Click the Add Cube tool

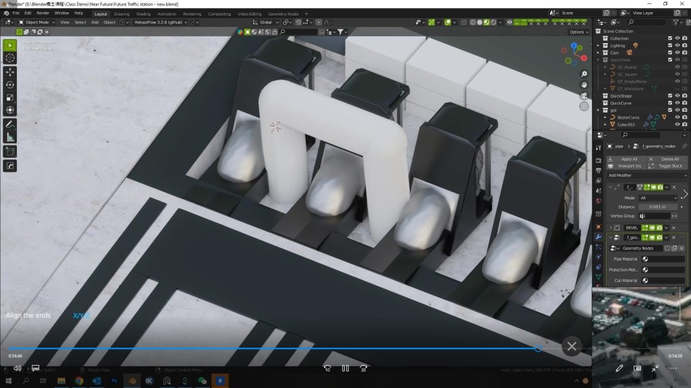pyautogui.click(x=10, y=152)
